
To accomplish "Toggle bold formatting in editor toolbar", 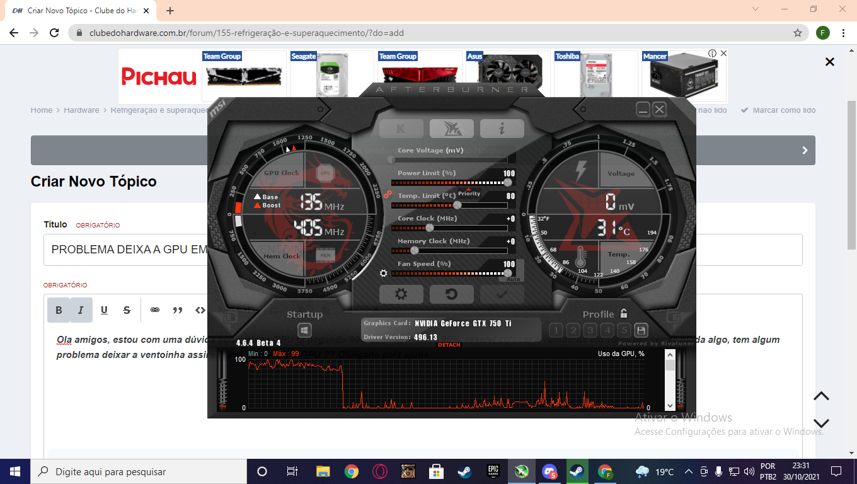I will pos(59,310).
